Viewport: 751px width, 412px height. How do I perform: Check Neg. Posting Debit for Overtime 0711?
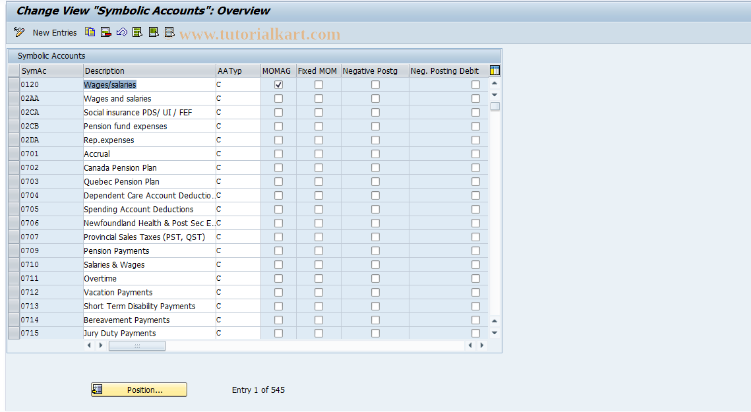[x=475, y=279]
